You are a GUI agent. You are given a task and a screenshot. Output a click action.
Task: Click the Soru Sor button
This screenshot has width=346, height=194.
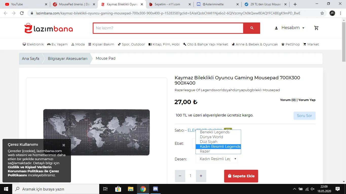pos(304,116)
